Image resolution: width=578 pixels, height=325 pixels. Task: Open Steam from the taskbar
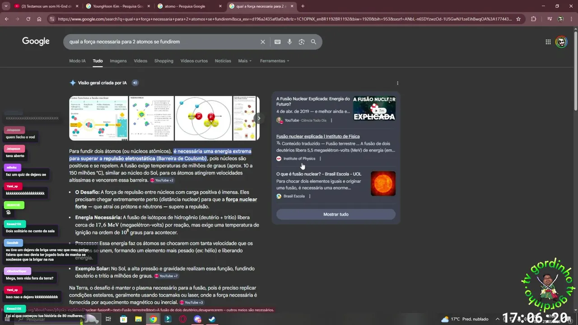(x=212, y=319)
